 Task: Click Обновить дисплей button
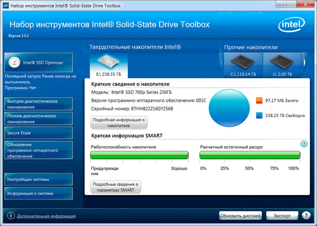point(241,216)
